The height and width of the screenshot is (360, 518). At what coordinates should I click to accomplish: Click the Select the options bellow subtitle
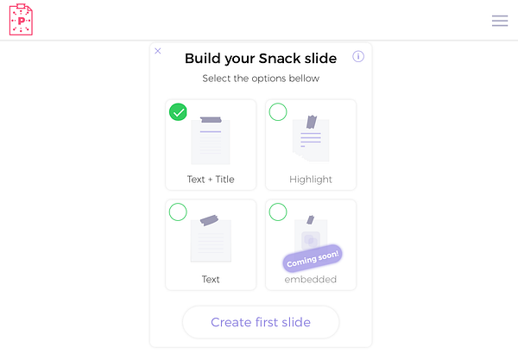[261, 79]
